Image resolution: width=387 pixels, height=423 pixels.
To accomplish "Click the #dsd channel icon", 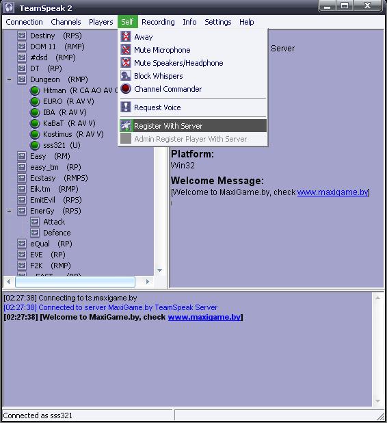I will click(22, 57).
